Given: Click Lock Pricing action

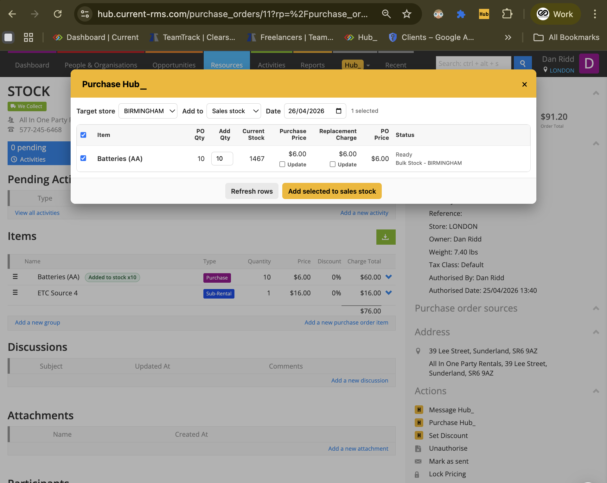Looking at the screenshot, I should [x=447, y=474].
